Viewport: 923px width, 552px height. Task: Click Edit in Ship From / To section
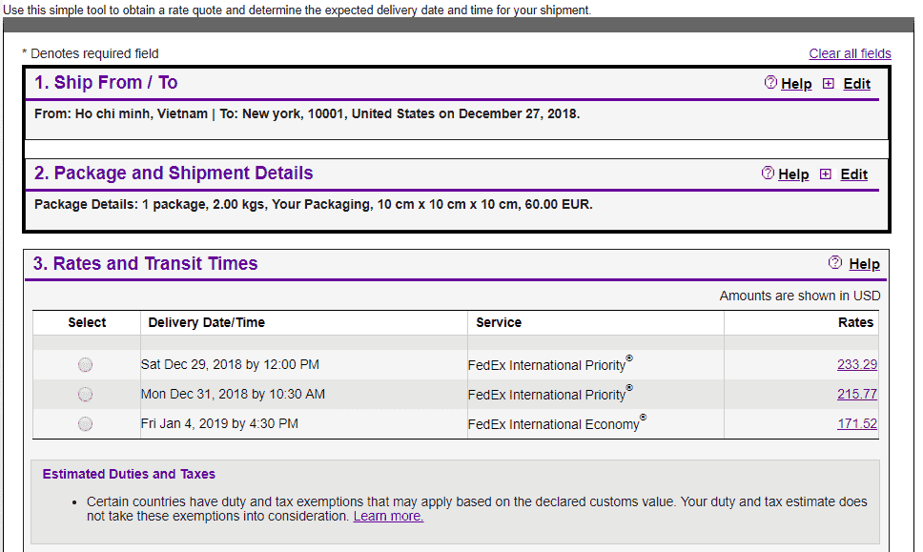point(856,84)
